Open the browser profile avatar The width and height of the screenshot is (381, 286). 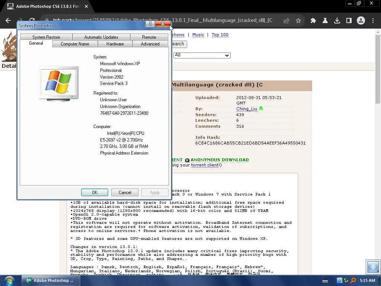[x=361, y=21]
